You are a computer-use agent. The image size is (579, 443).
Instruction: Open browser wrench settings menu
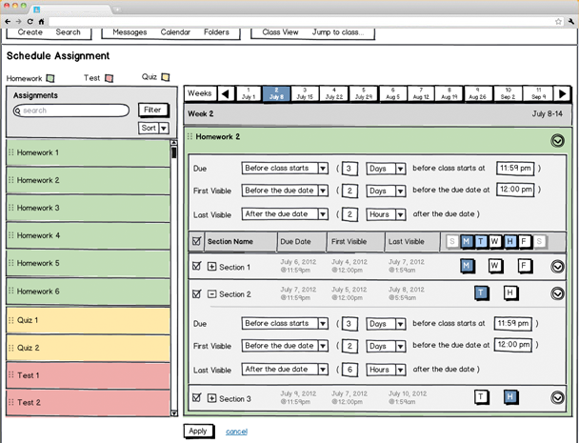click(x=569, y=21)
